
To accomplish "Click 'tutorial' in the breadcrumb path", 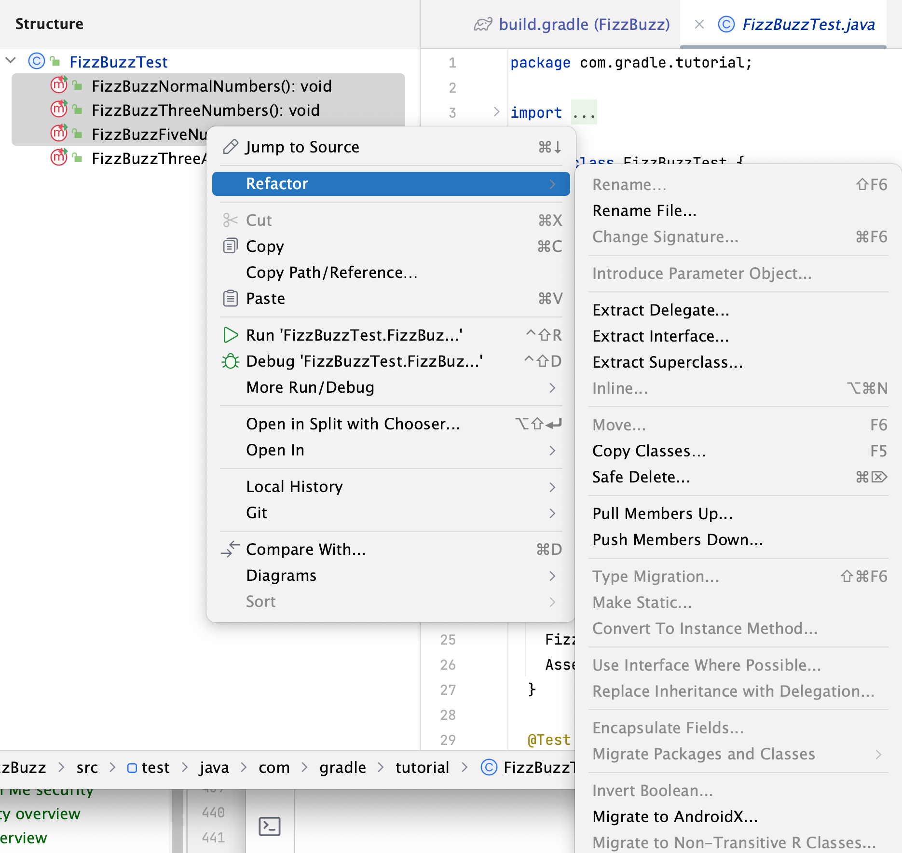I will pyautogui.click(x=422, y=767).
